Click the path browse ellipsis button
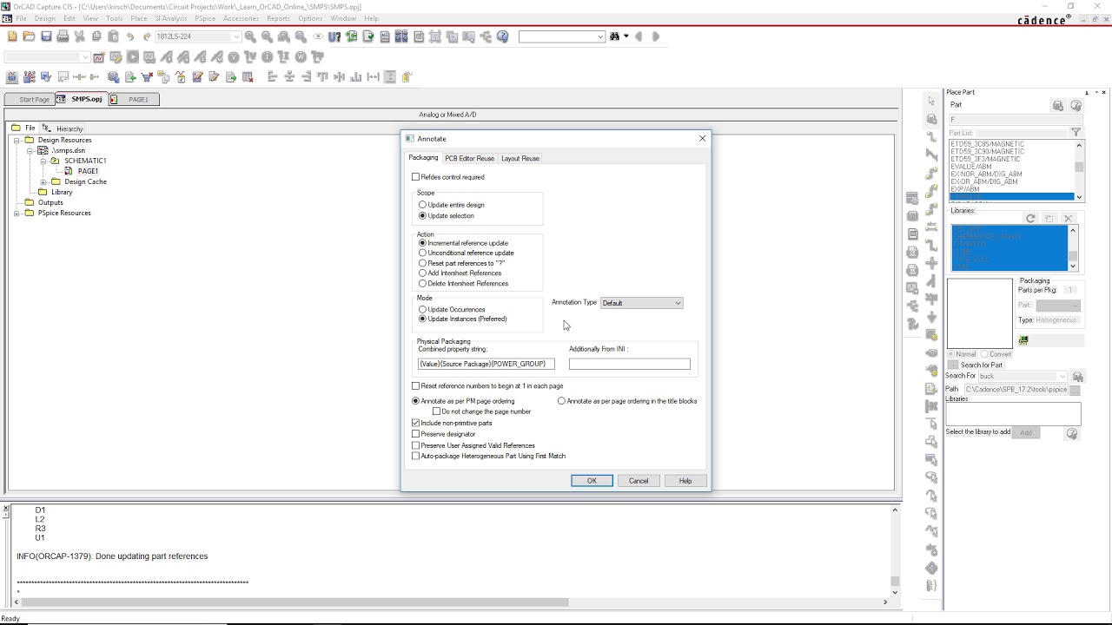Screen dimensions: 1112x625 tap(1076, 390)
